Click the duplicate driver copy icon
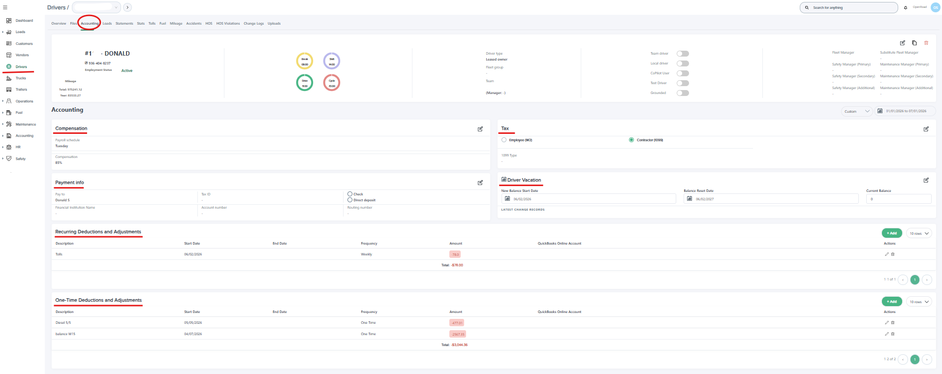This screenshot has width=942, height=374. point(914,43)
